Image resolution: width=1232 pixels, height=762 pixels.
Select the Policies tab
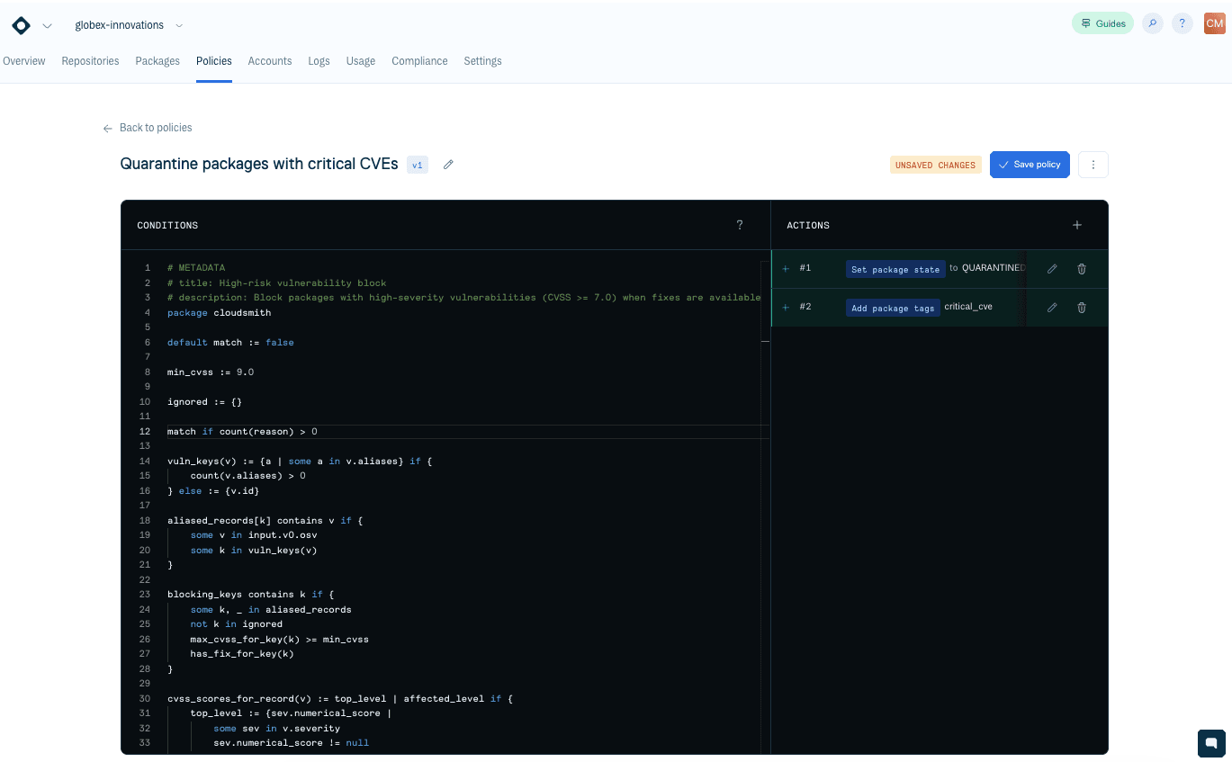214,61
